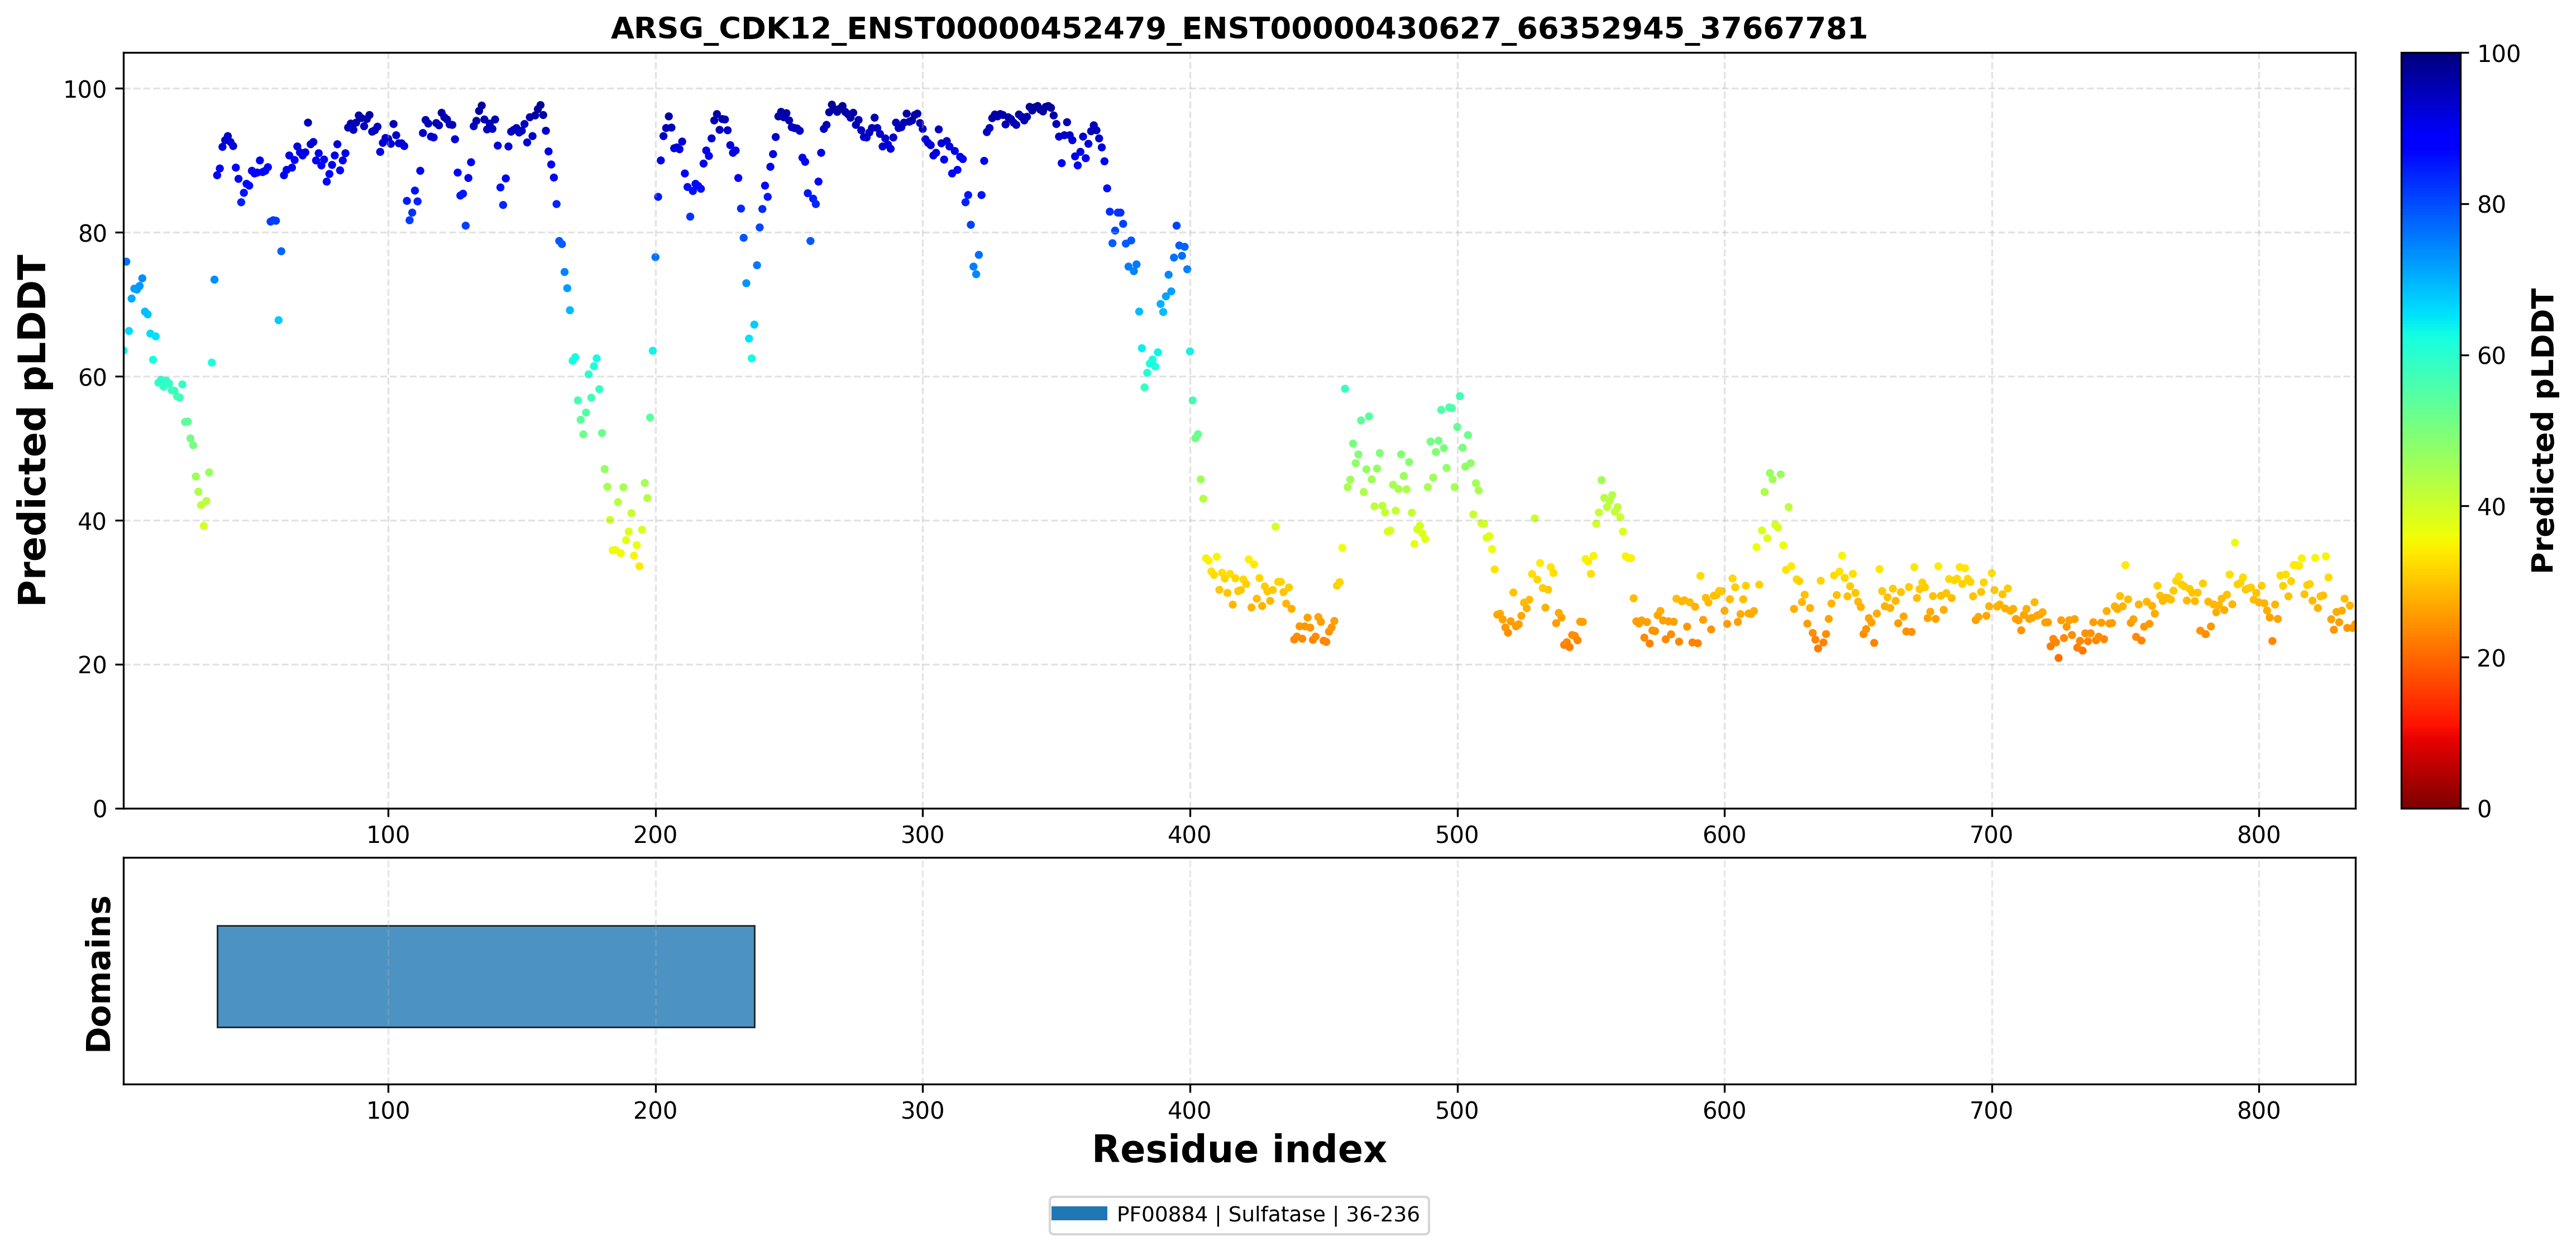2576x1251 pixels.
Task: Click colorbar tick label 40
Action: [2491, 507]
